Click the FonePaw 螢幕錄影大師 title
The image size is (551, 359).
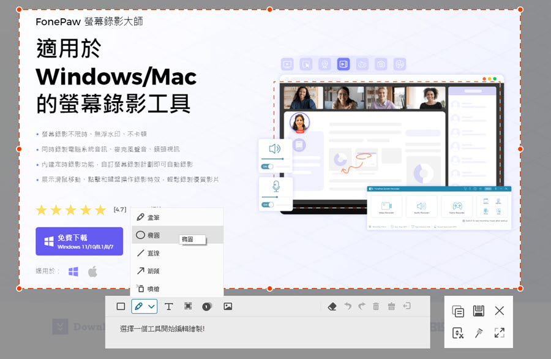click(89, 21)
